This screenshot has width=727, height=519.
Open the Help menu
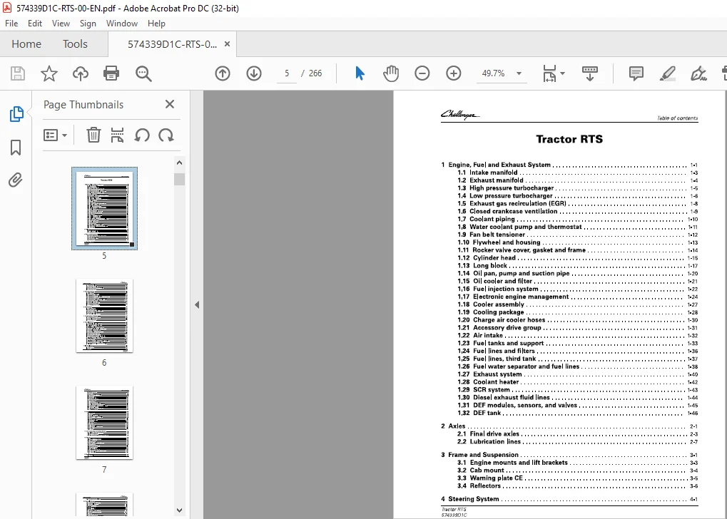click(x=156, y=23)
